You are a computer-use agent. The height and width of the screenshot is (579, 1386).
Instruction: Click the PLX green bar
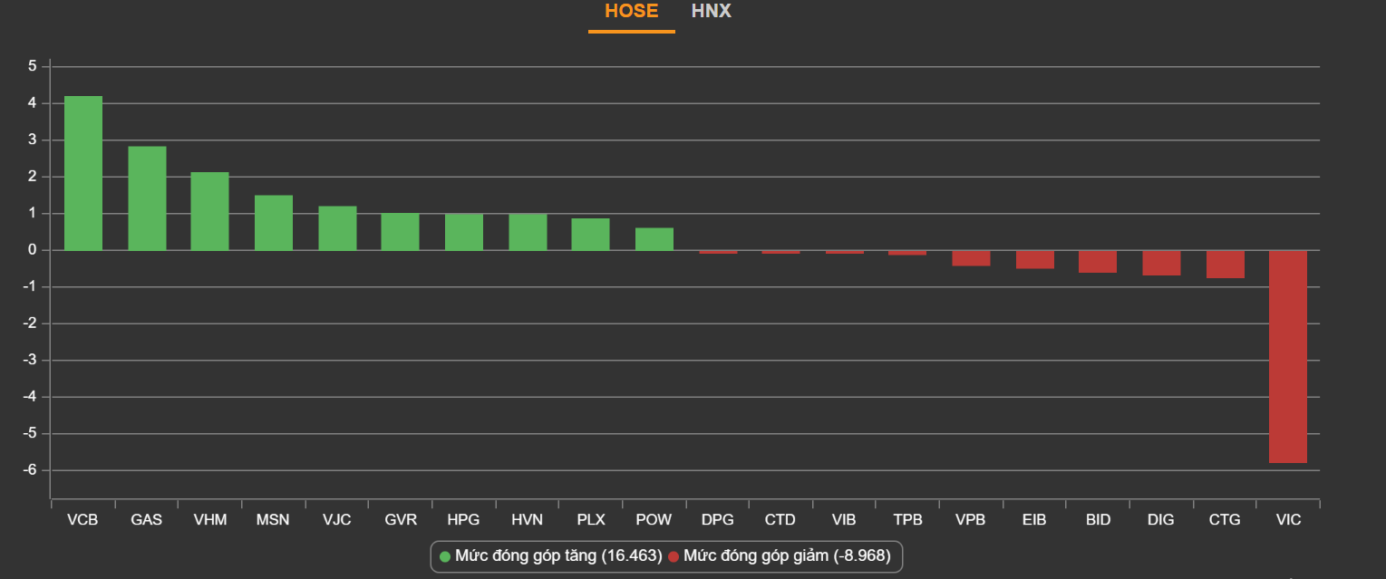590,235
